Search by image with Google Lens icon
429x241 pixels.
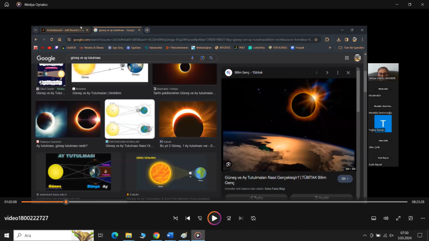coord(202,58)
